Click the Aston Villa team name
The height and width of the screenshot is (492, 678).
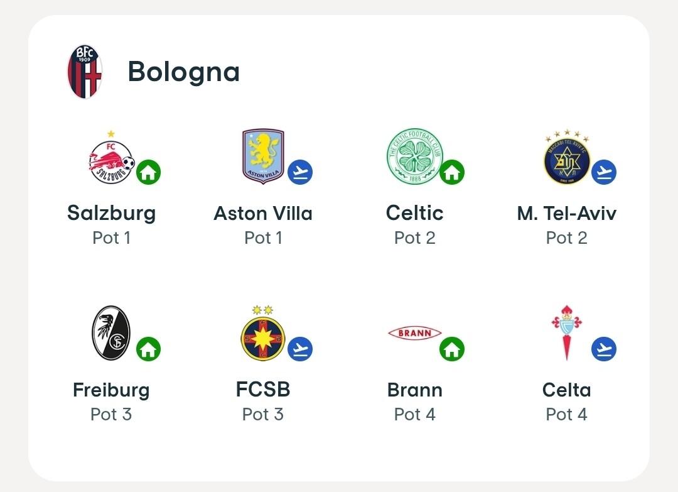tap(263, 214)
